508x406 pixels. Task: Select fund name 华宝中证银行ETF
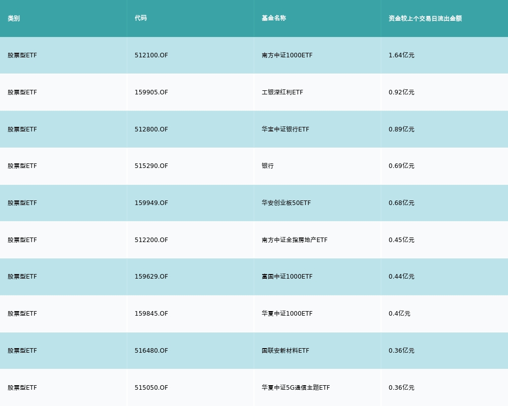click(x=285, y=129)
